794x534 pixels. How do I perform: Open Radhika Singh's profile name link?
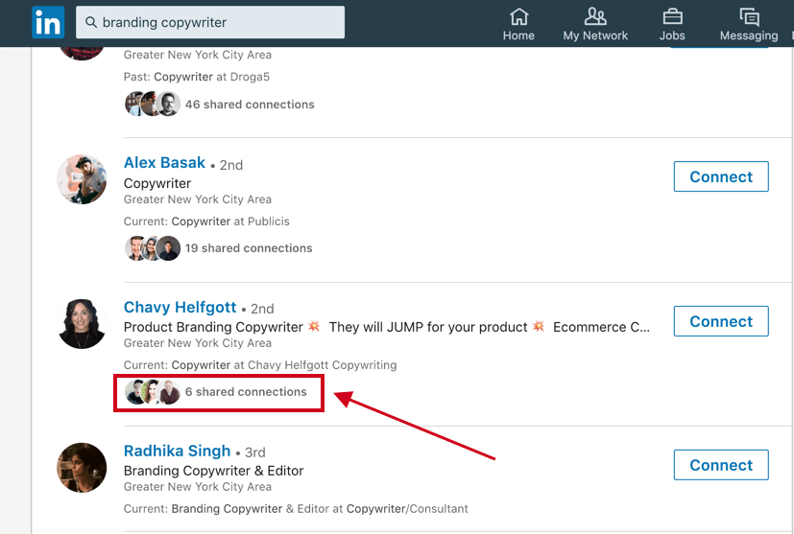click(x=177, y=451)
